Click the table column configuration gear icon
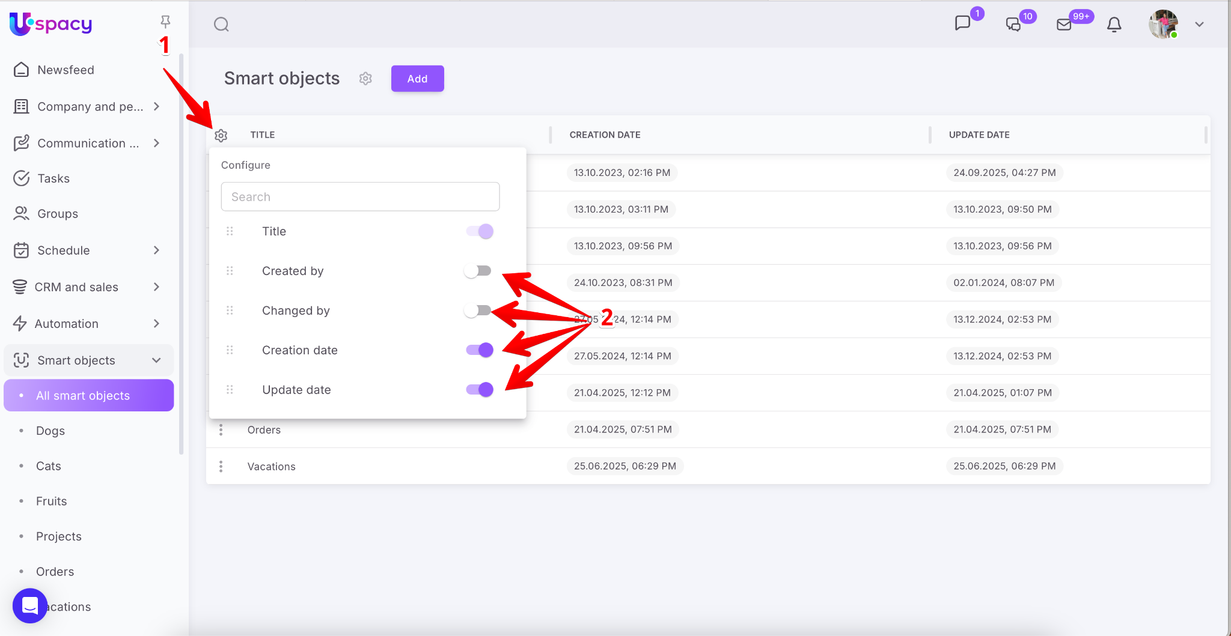Image resolution: width=1231 pixels, height=636 pixels. 221,135
